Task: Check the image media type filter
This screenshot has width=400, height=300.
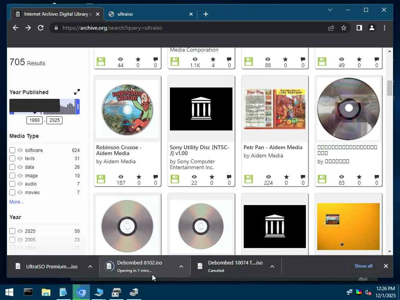Action: (x=12, y=175)
